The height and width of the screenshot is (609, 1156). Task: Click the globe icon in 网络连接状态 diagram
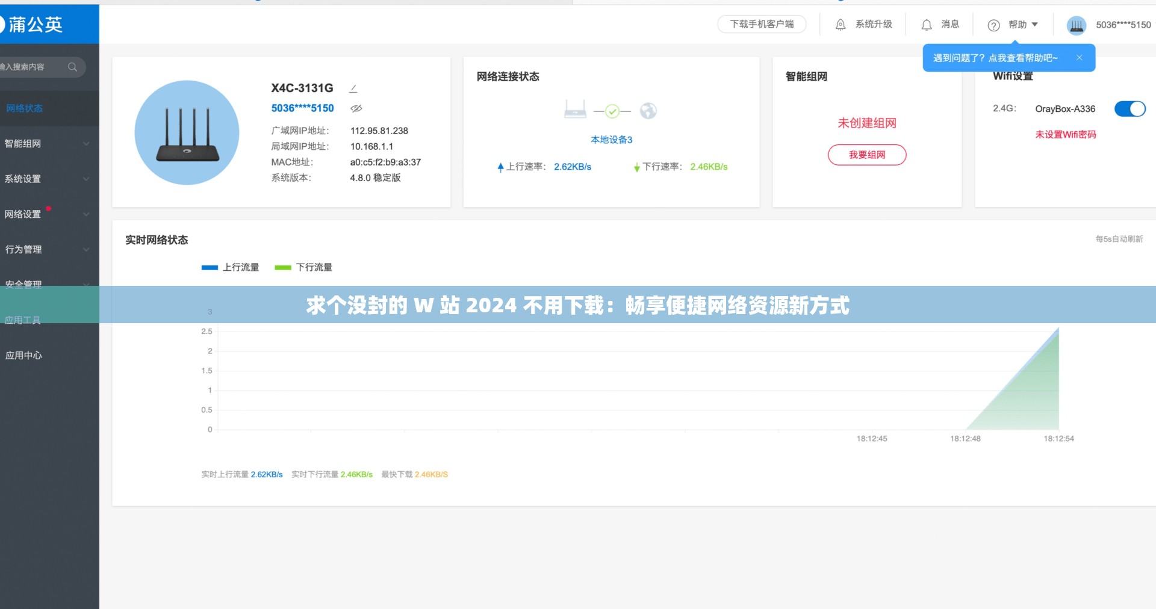coord(648,111)
